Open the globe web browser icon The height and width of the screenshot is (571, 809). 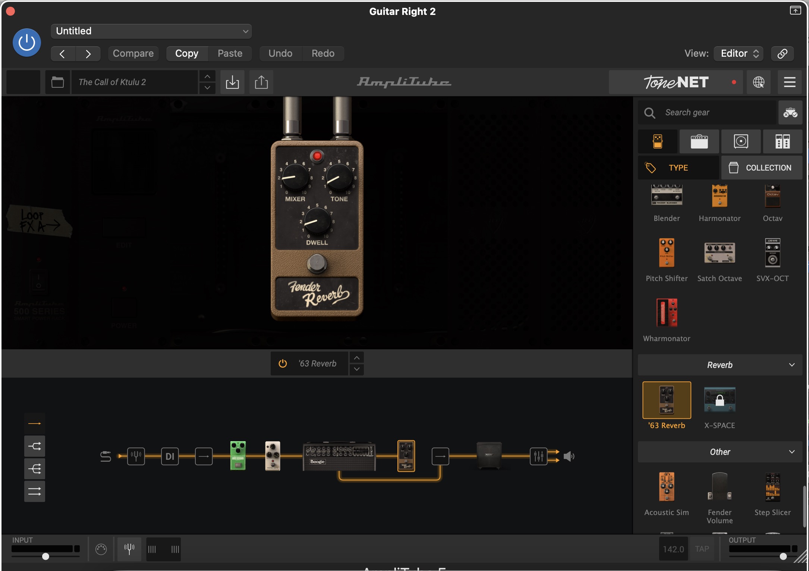coord(759,82)
